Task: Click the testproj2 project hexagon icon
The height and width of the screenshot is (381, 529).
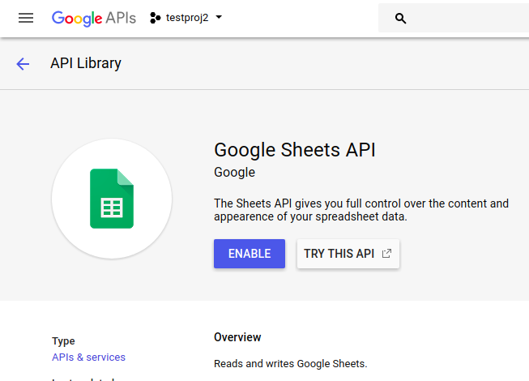Action: [x=155, y=18]
